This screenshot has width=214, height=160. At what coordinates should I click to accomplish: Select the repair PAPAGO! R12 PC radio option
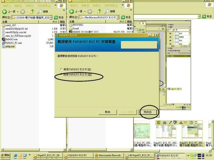[61, 69]
